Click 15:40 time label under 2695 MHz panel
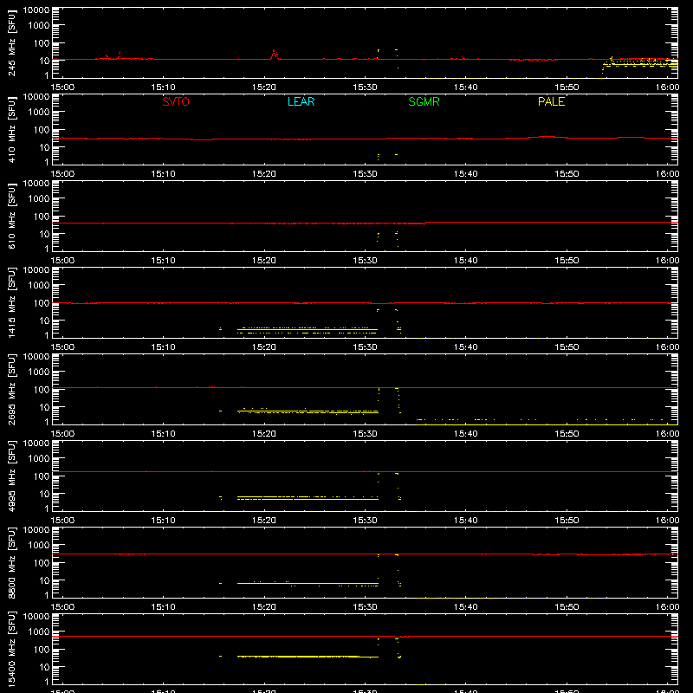This screenshot has height=693, width=693. coord(465,434)
